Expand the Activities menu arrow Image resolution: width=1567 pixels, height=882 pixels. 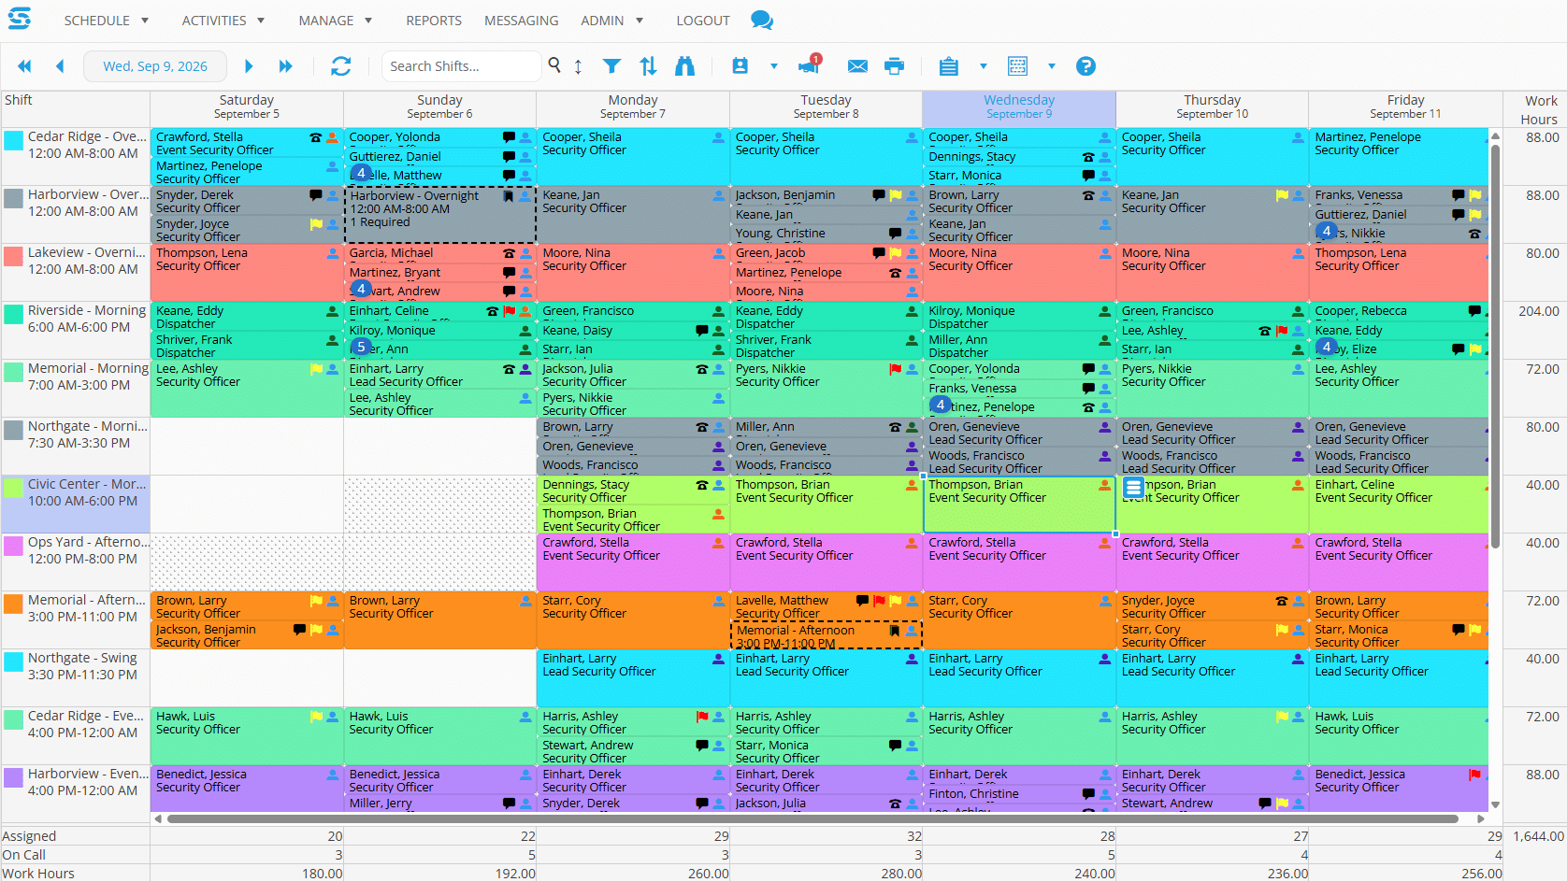click(x=261, y=21)
